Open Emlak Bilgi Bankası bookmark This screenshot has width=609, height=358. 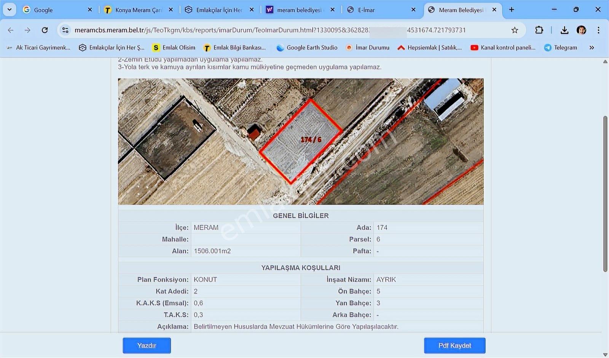[x=234, y=48]
